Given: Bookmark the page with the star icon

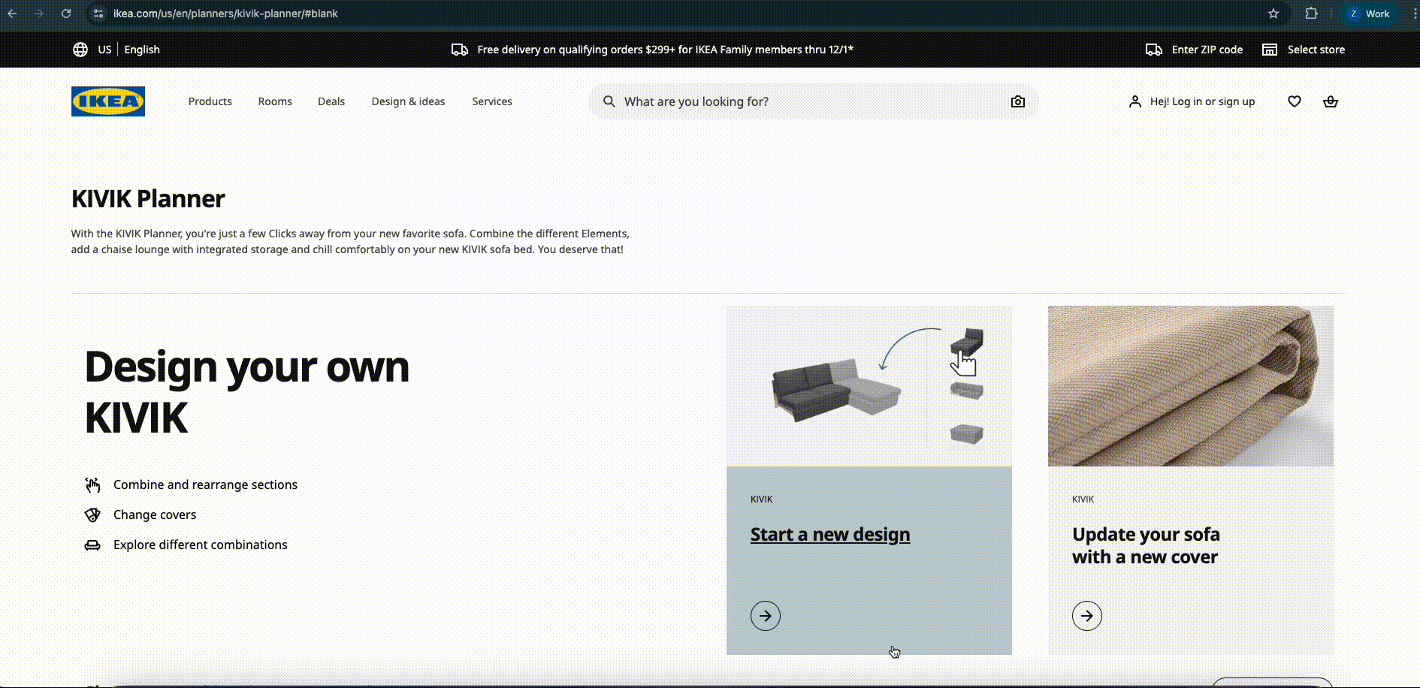Looking at the screenshot, I should [x=1273, y=13].
